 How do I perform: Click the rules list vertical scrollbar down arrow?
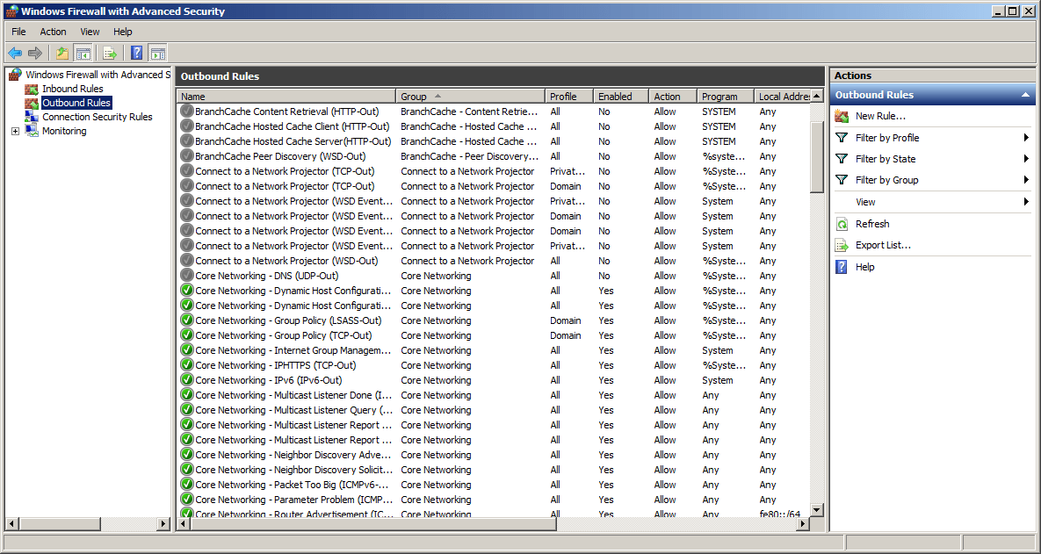(816, 509)
